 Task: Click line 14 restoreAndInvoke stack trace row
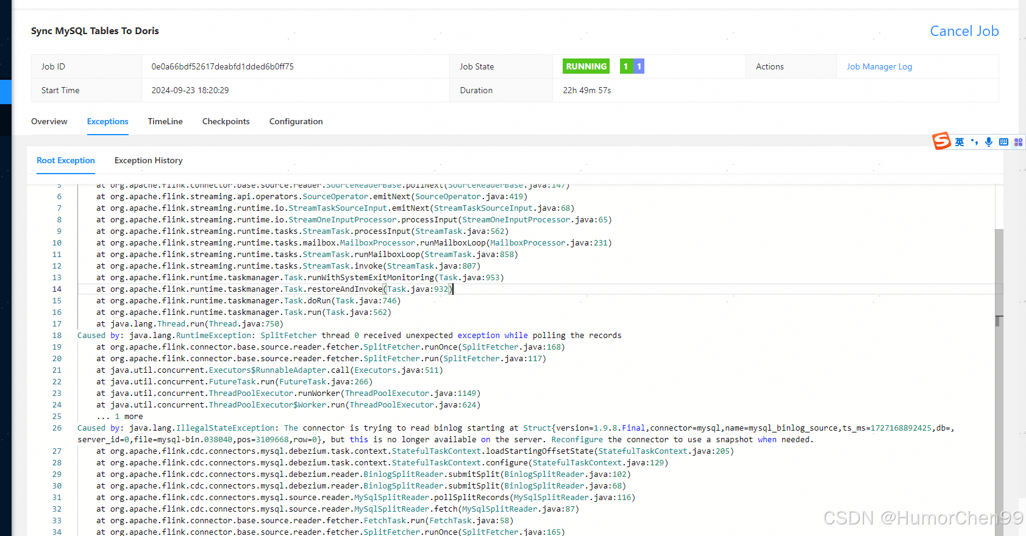(x=275, y=289)
